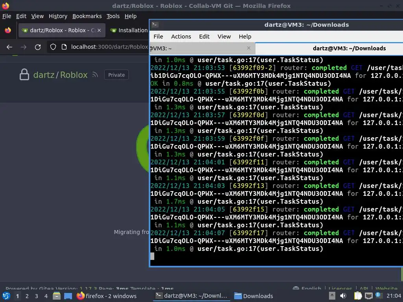Open Firefox File menu
403x302 pixels.
[x=7, y=16]
